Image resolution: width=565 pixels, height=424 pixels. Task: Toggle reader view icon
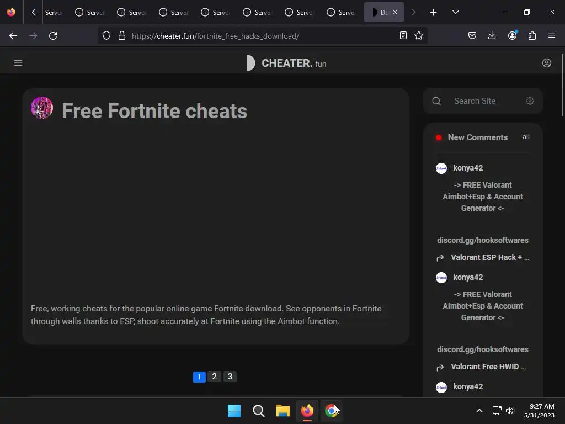click(x=403, y=36)
